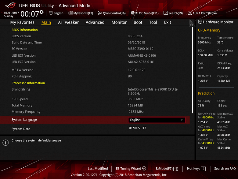Click the Prediction heading

pos(206,93)
